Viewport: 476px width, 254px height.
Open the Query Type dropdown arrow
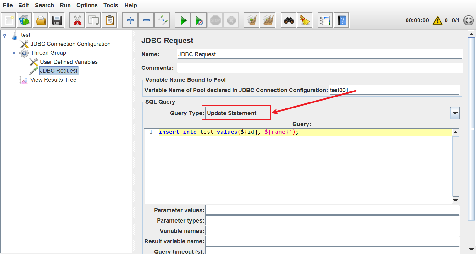(455, 113)
